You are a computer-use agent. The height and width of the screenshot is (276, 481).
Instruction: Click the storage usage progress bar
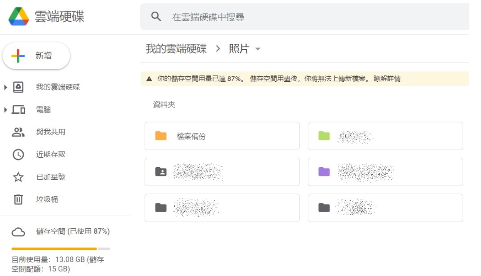click(61, 249)
